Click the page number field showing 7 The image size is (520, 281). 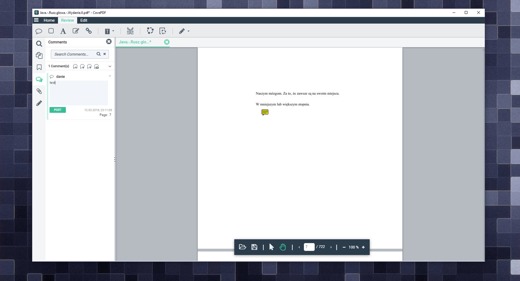coord(309,247)
